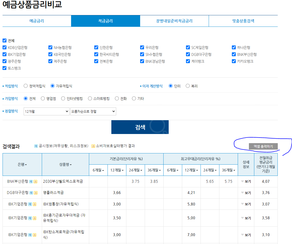Image resolution: width=292 pixels, height=244 pixels.
Task: Click 재 icon in the IBK탄소제로적금 row
Action: pyautogui.click(x=30, y=235)
